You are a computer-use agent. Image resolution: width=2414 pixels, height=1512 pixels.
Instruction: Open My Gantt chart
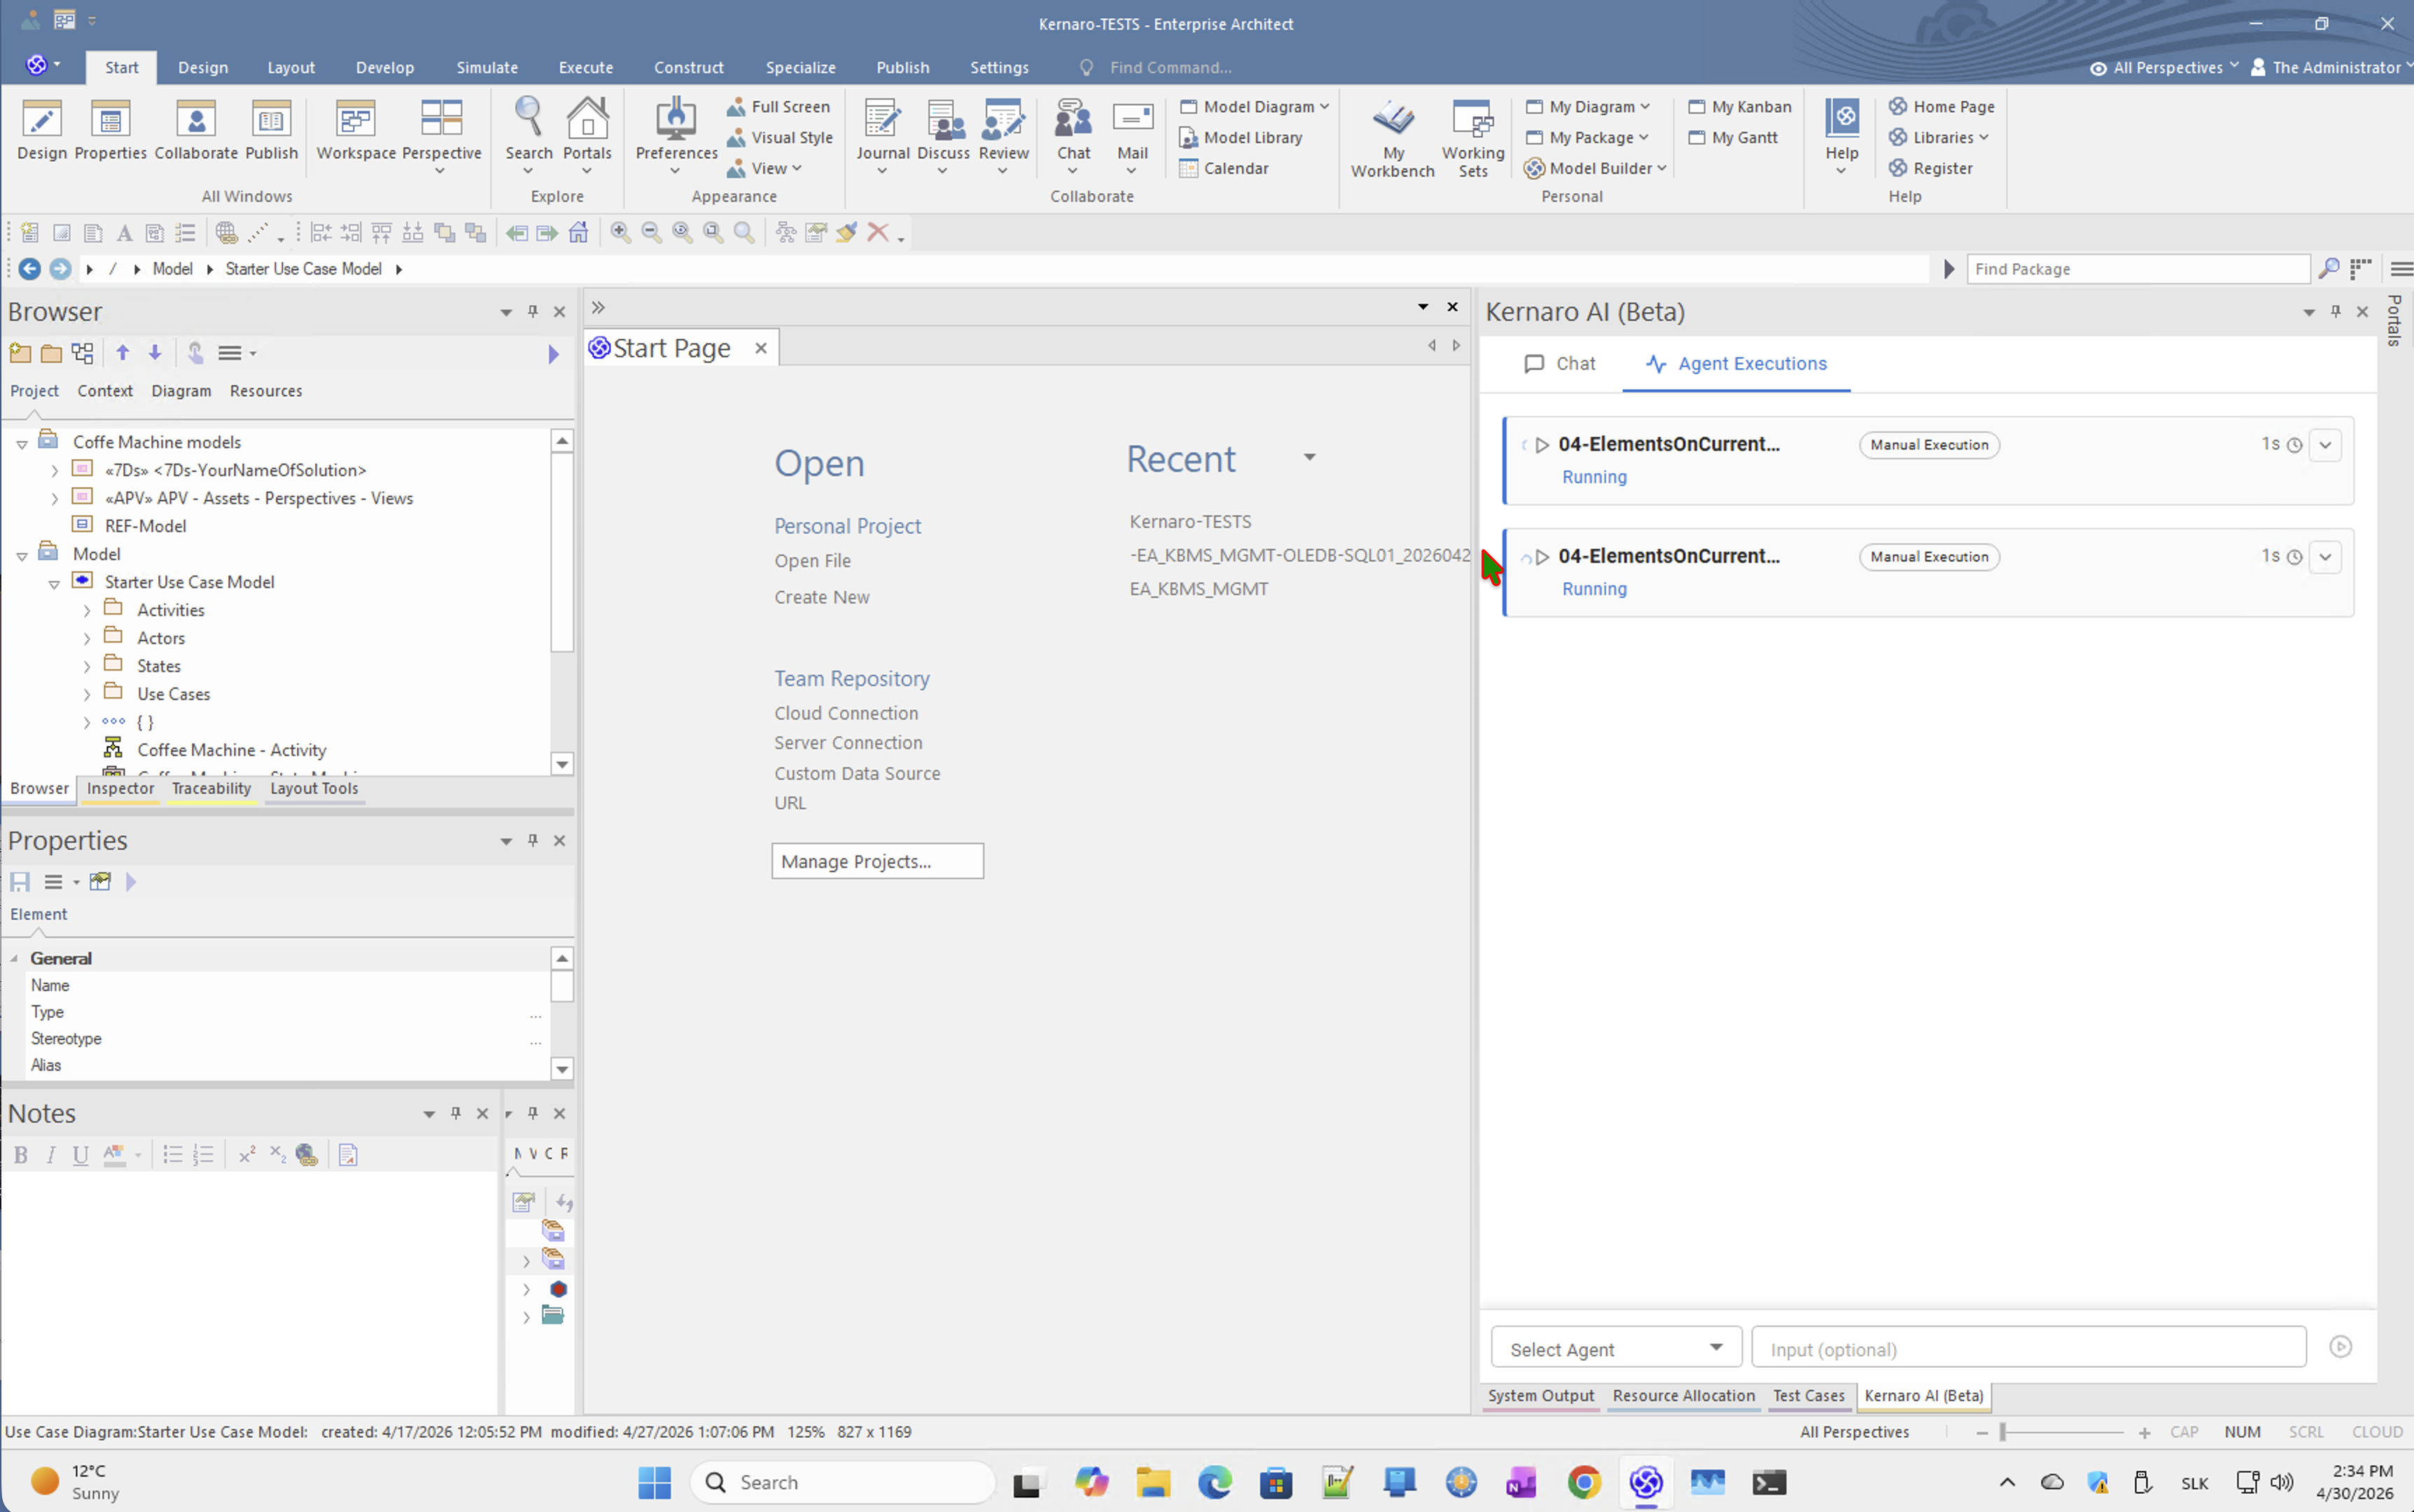tap(1733, 137)
